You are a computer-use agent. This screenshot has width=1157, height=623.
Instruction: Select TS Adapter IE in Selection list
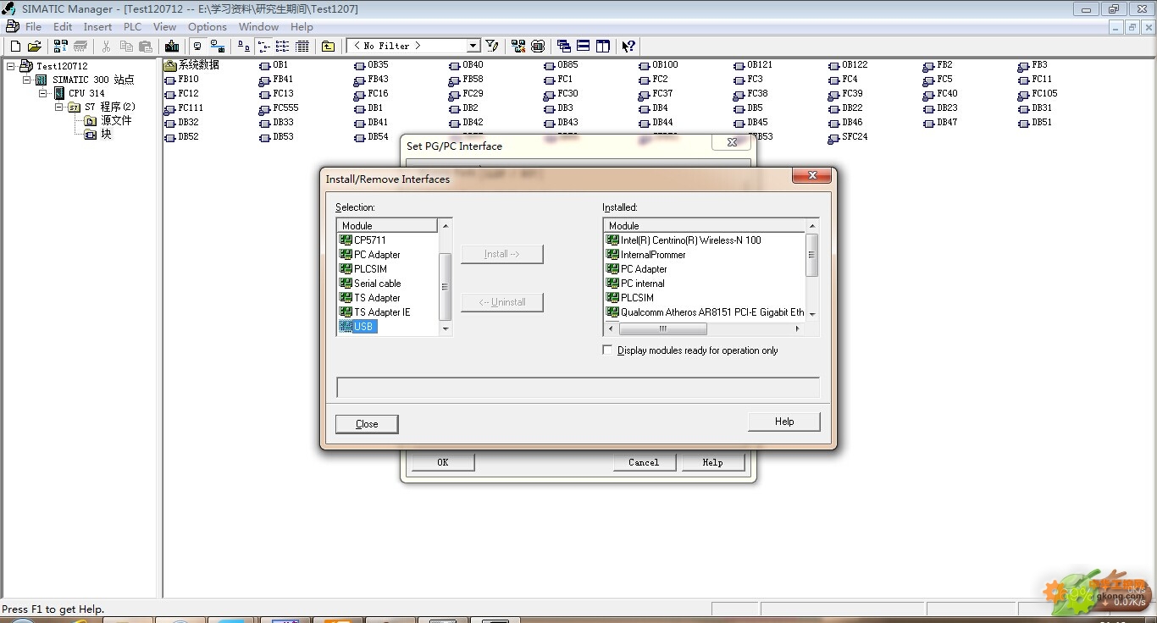tap(374, 311)
